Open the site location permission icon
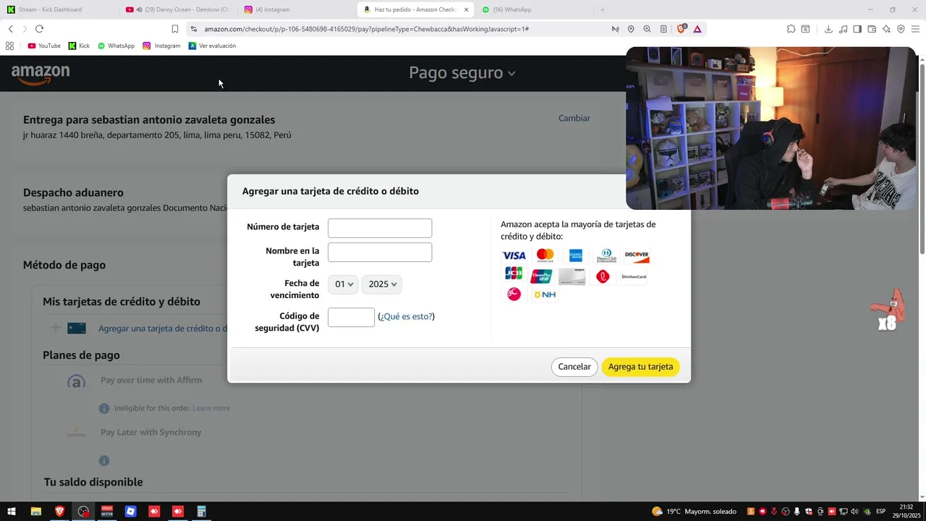Screen dimensions: 926x521 pyautogui.click(x=631, y=29)
